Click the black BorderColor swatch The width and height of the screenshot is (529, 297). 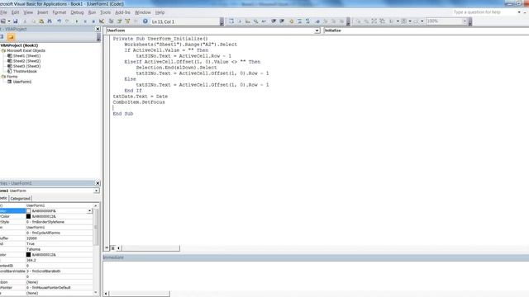(x=28, y=216)
